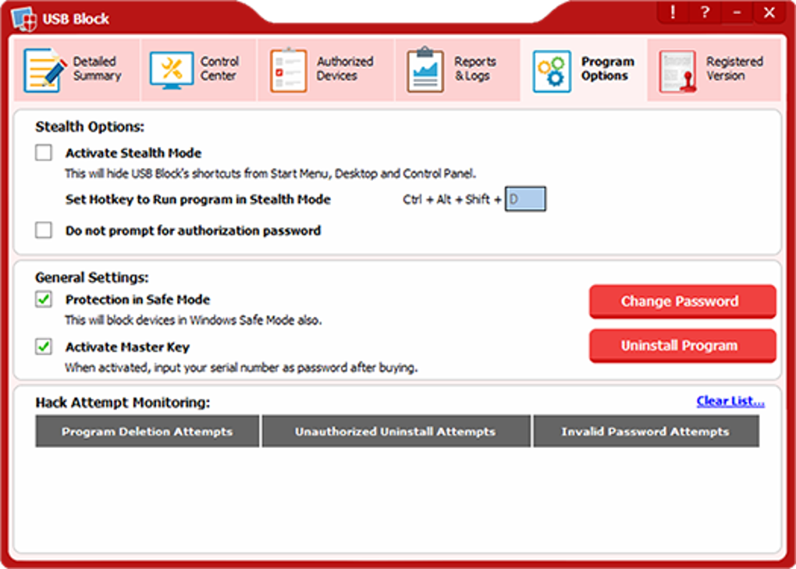Click the Hack Attempt Monitoring heading

pyautogui.click(x=123, y=403)
